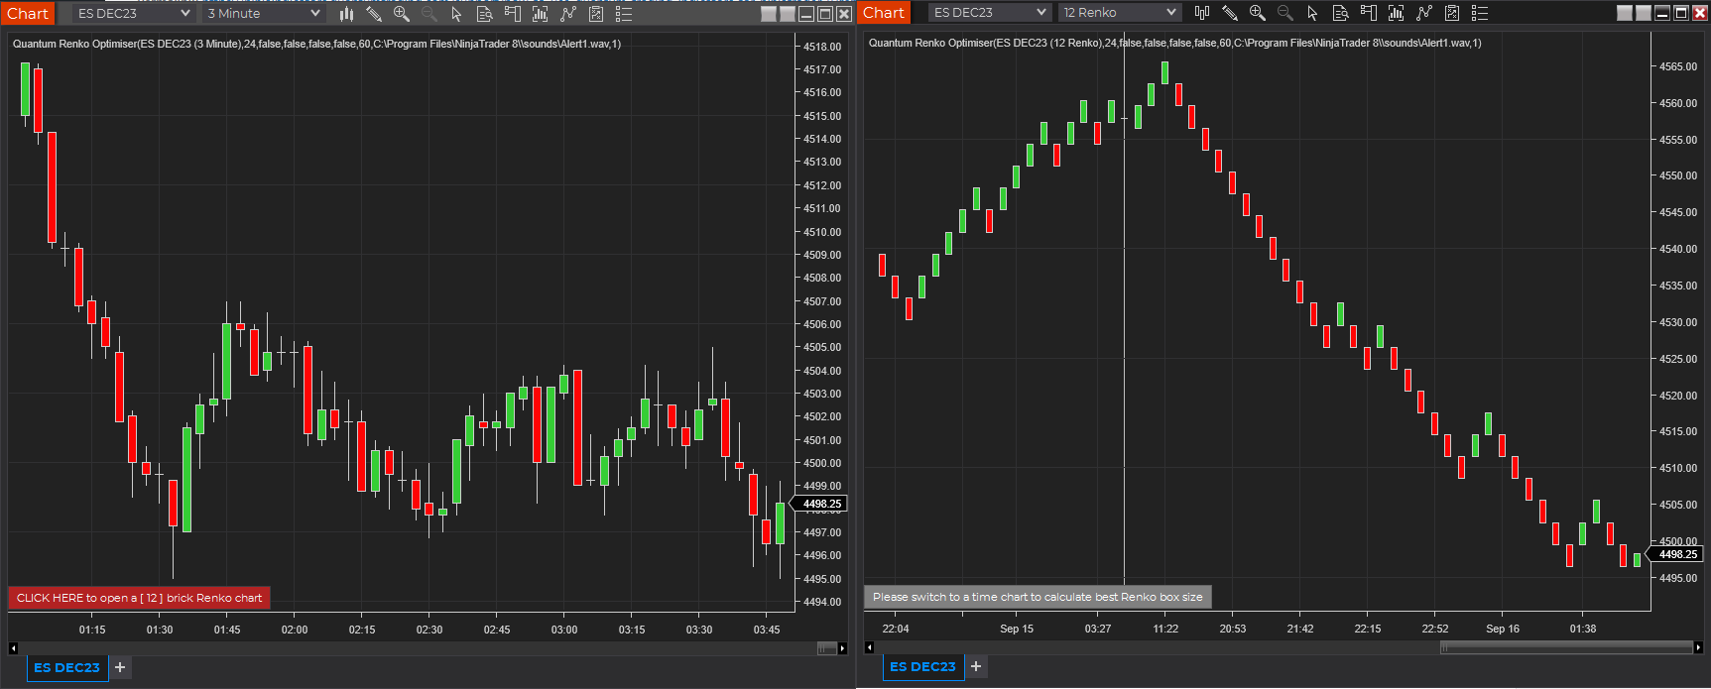
Task: Open chart style icon on 3 Minute chart
Action: pyautogui.click(x=346, y=14)
